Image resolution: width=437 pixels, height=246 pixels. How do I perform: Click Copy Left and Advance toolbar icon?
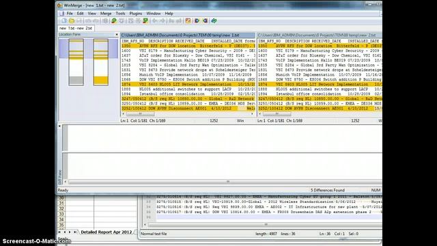pyautogui.click(x=178, y=20)
